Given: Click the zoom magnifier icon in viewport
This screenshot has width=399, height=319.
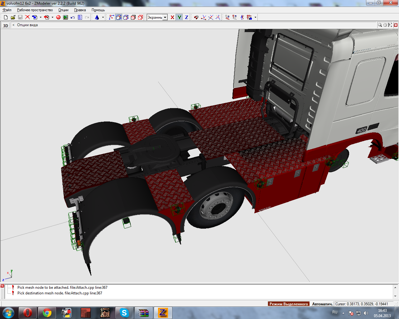Looking at the screenshot, I should tap(380, 25).
